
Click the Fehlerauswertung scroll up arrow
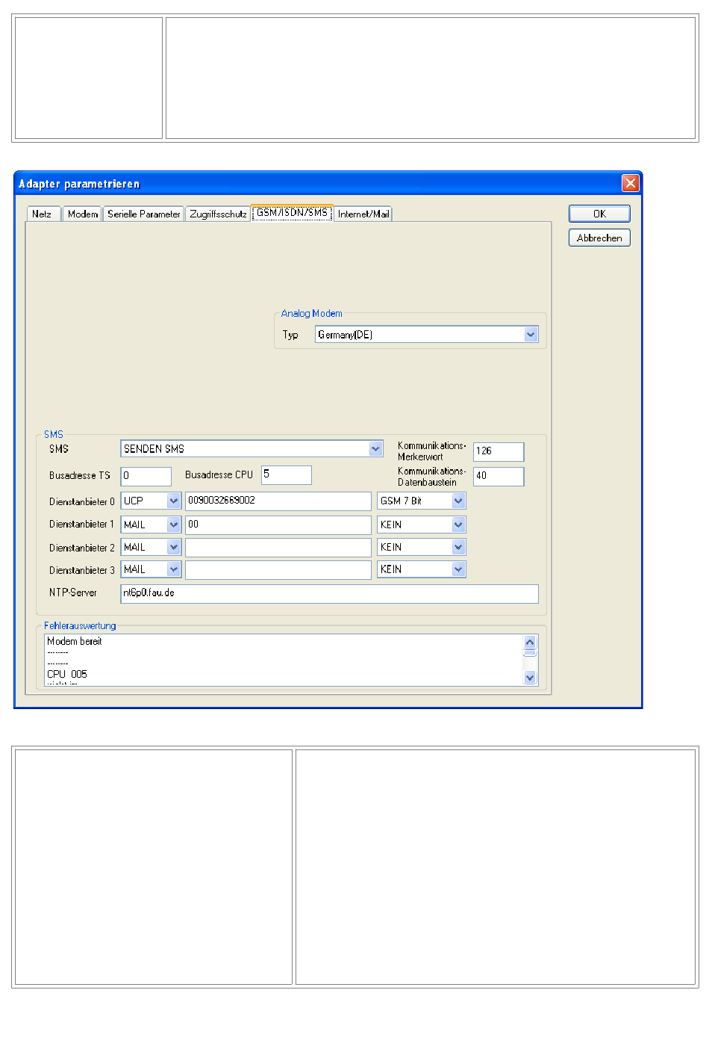pos(530,642)
